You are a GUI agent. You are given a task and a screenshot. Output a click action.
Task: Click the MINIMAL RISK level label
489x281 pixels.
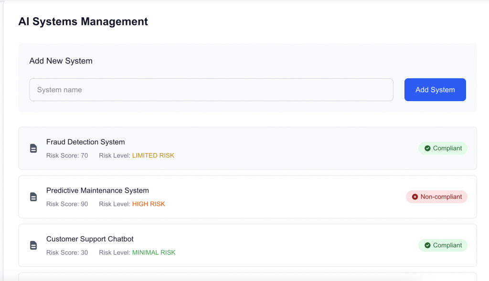click(x=154, y=252)
